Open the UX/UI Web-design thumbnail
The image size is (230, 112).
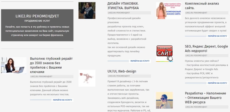click(87, 78)
